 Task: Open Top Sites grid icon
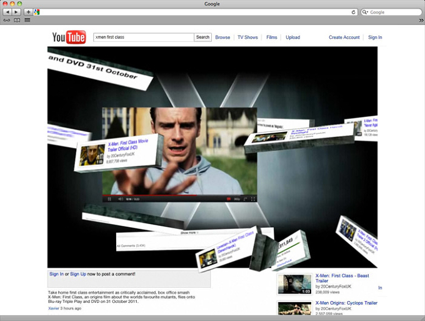pyautogui.click(x=27, y=20)
